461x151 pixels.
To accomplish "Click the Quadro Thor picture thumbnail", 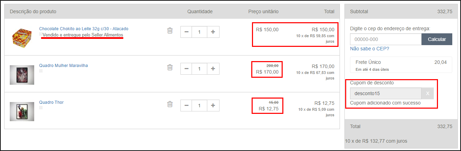I will coord(22,111).
